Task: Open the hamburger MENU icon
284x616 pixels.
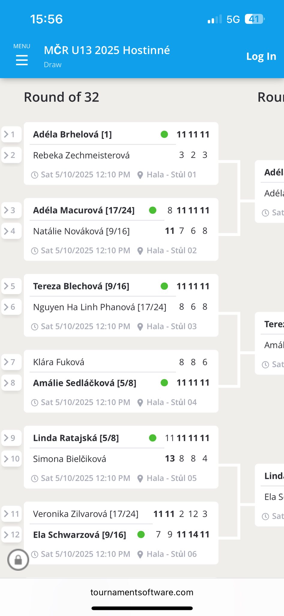Action: coord(22,60)
